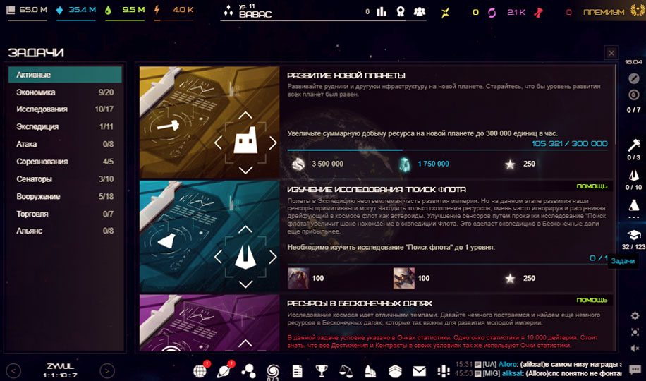Open the hammer construction queue icon
Image resolution: width=646 pixels, height=381 pixels.
coord(634,145)
